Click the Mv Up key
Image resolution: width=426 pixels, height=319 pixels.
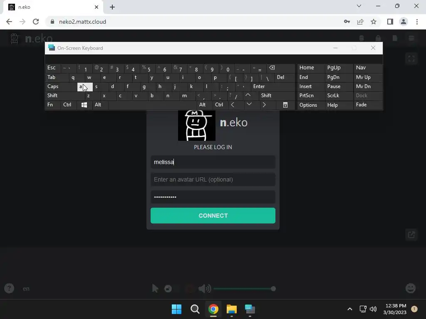click(368, 78)
